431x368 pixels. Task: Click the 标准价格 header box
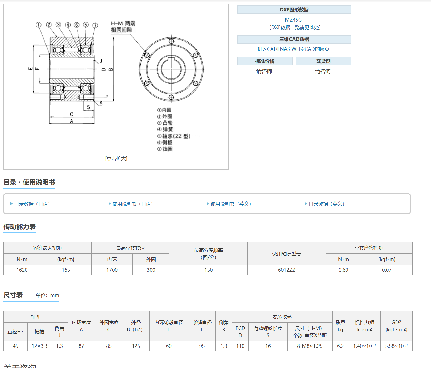pos(265,61)
